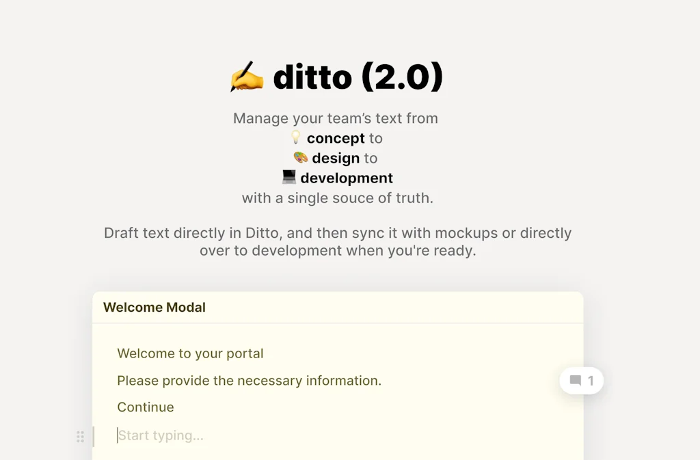This screenshot has width=700, height=460.
Task: Open the comment thread via the speech bubble icon
Action: [x=576, y=380]
